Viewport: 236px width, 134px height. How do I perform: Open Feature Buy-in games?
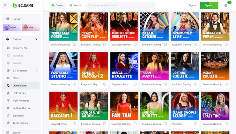(21, 108)
